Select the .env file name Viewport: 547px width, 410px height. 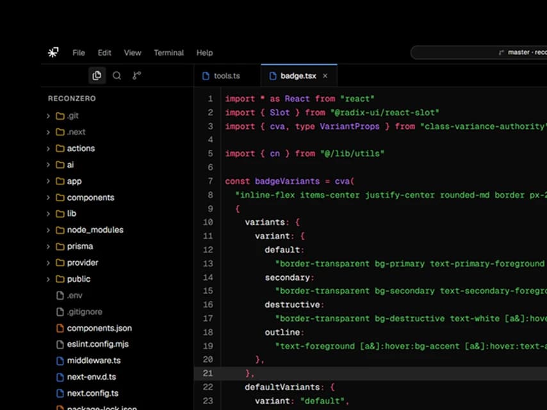[x=75, y=295]
